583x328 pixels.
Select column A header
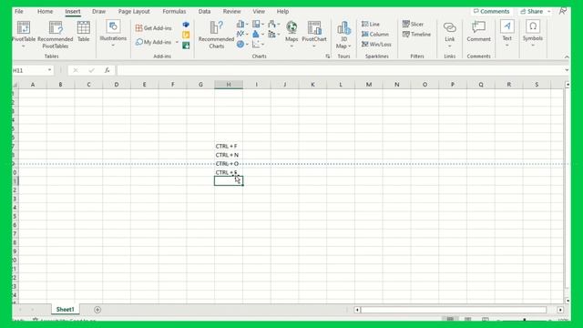(x=33, y=85)
